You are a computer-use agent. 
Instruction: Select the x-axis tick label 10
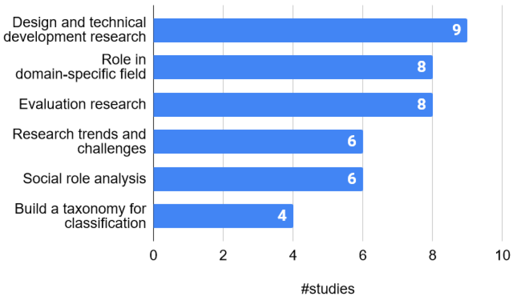(x=501, y=255)
